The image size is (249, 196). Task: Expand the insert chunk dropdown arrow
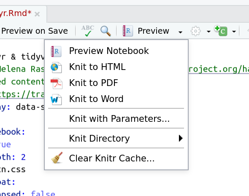point(234,32)
